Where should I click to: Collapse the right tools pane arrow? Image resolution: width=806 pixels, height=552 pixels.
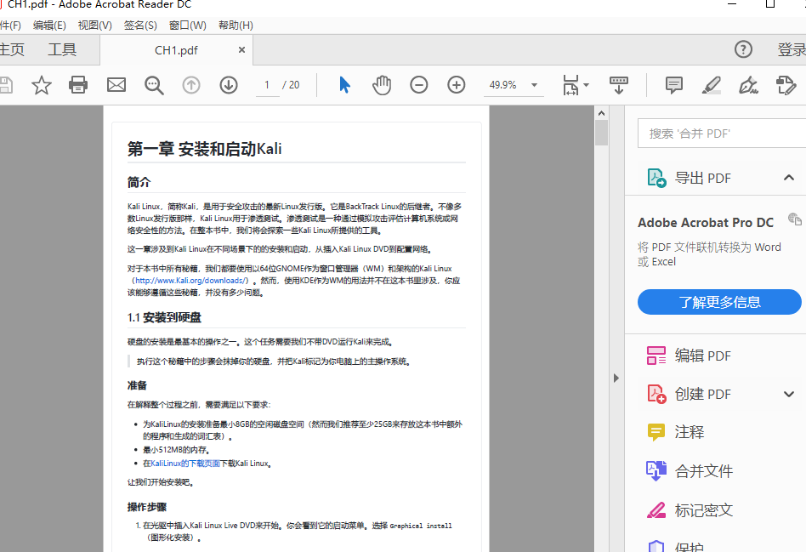coord(616,378)
